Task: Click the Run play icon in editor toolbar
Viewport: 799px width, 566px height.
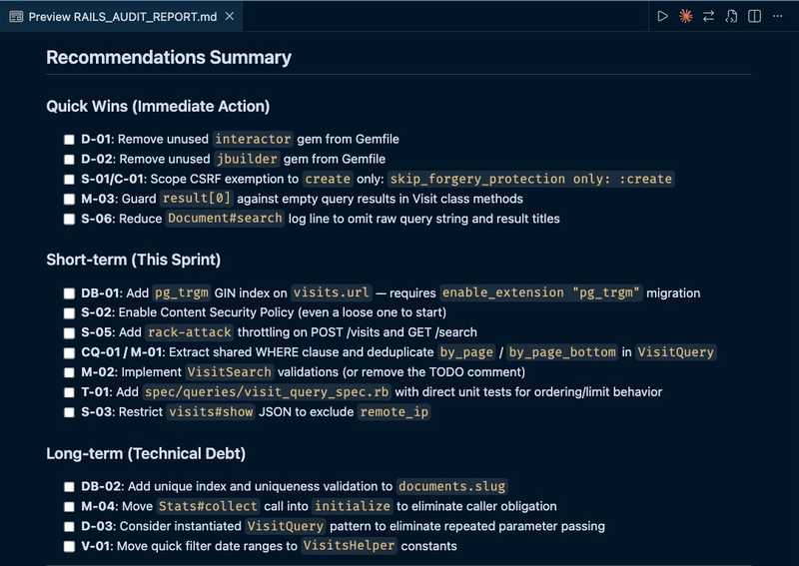Action: click(662, 16)
